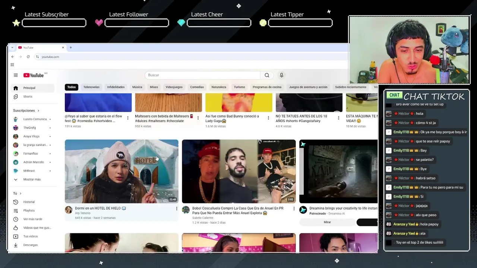Open options menu for HOTEL DE HIELO video
This screenshot has height=268, width=477.
click(177, 209)
